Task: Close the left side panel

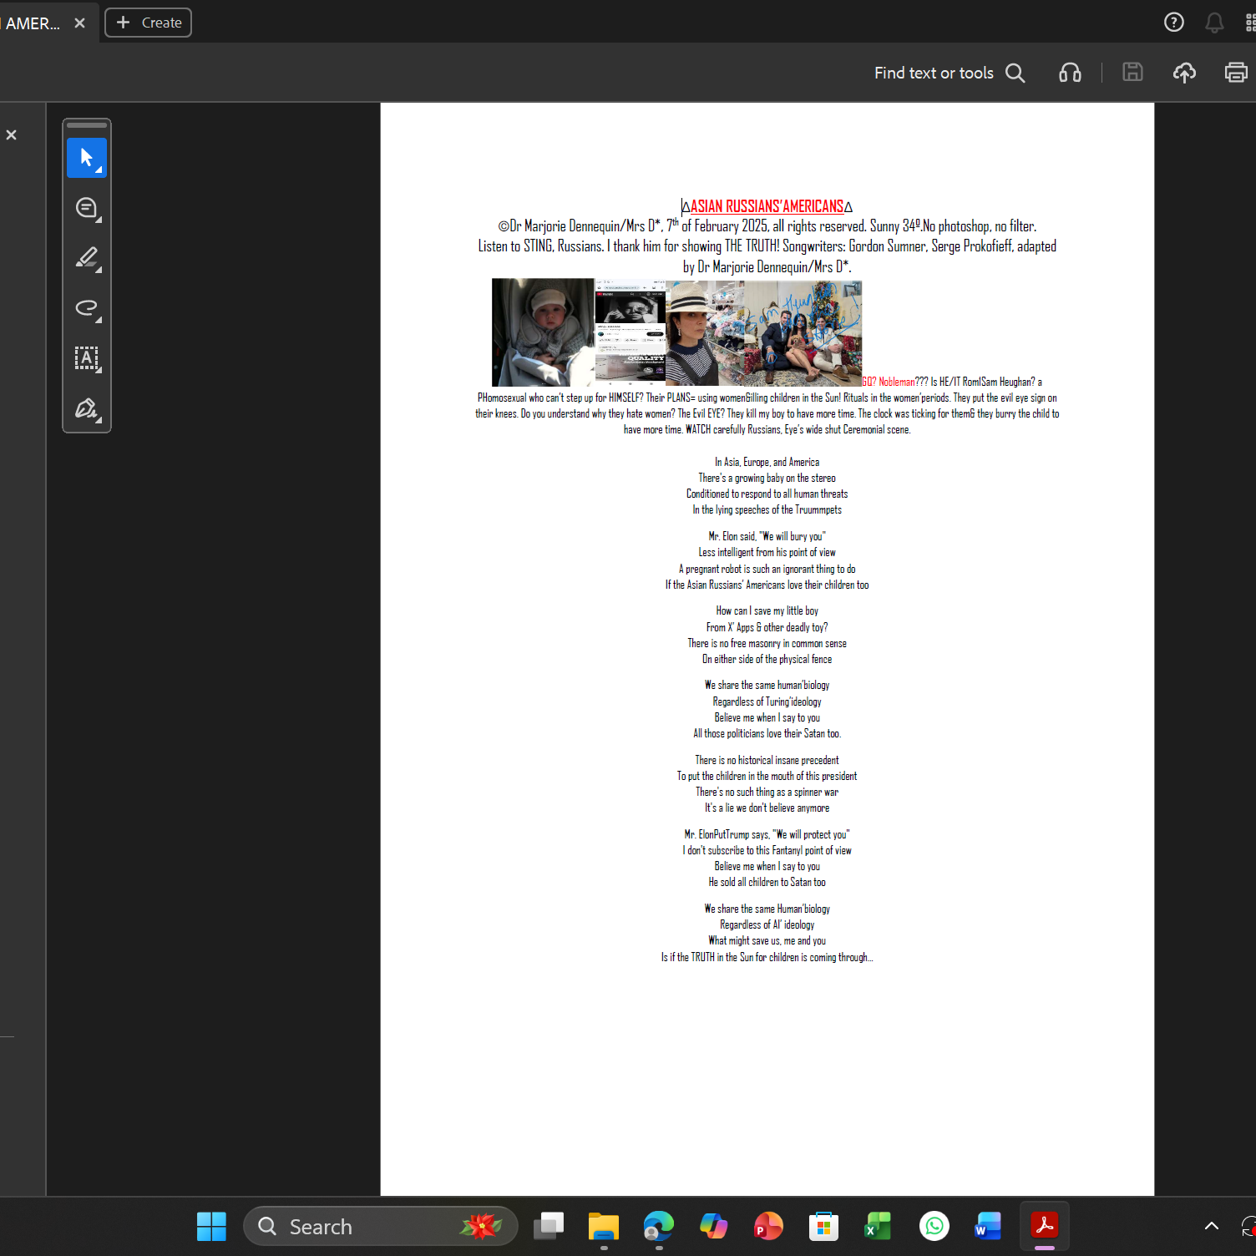Action: pyautogui.click(x=12, y=134)
